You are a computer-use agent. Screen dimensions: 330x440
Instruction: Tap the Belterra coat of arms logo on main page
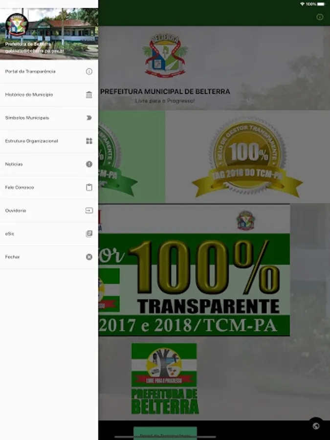[165, 56]
